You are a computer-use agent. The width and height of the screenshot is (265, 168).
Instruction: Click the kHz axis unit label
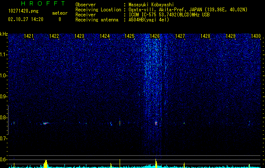click(4, 34)
